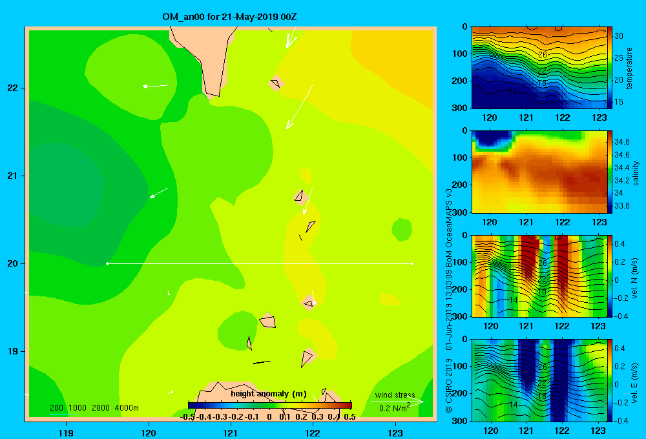Click the '26' isotherm label in temperature plot

543,54
